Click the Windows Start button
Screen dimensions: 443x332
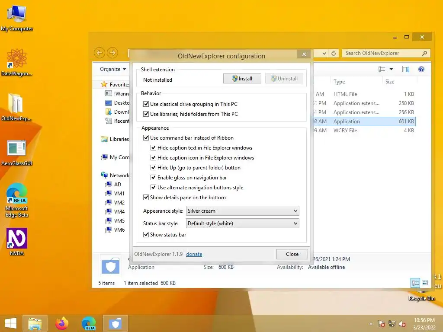click(x=11, y=323)
